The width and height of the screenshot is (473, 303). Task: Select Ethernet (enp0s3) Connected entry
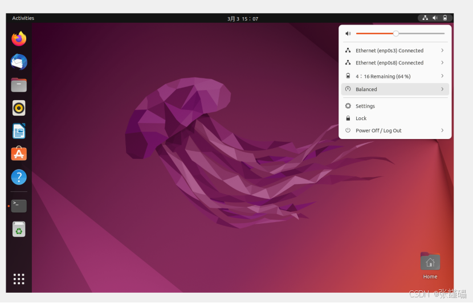coord(395,50)
